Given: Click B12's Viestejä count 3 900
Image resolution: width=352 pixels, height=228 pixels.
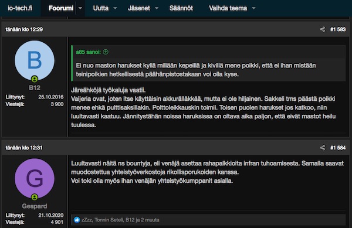Looking at the screenshot, I should tap(57, 104).
